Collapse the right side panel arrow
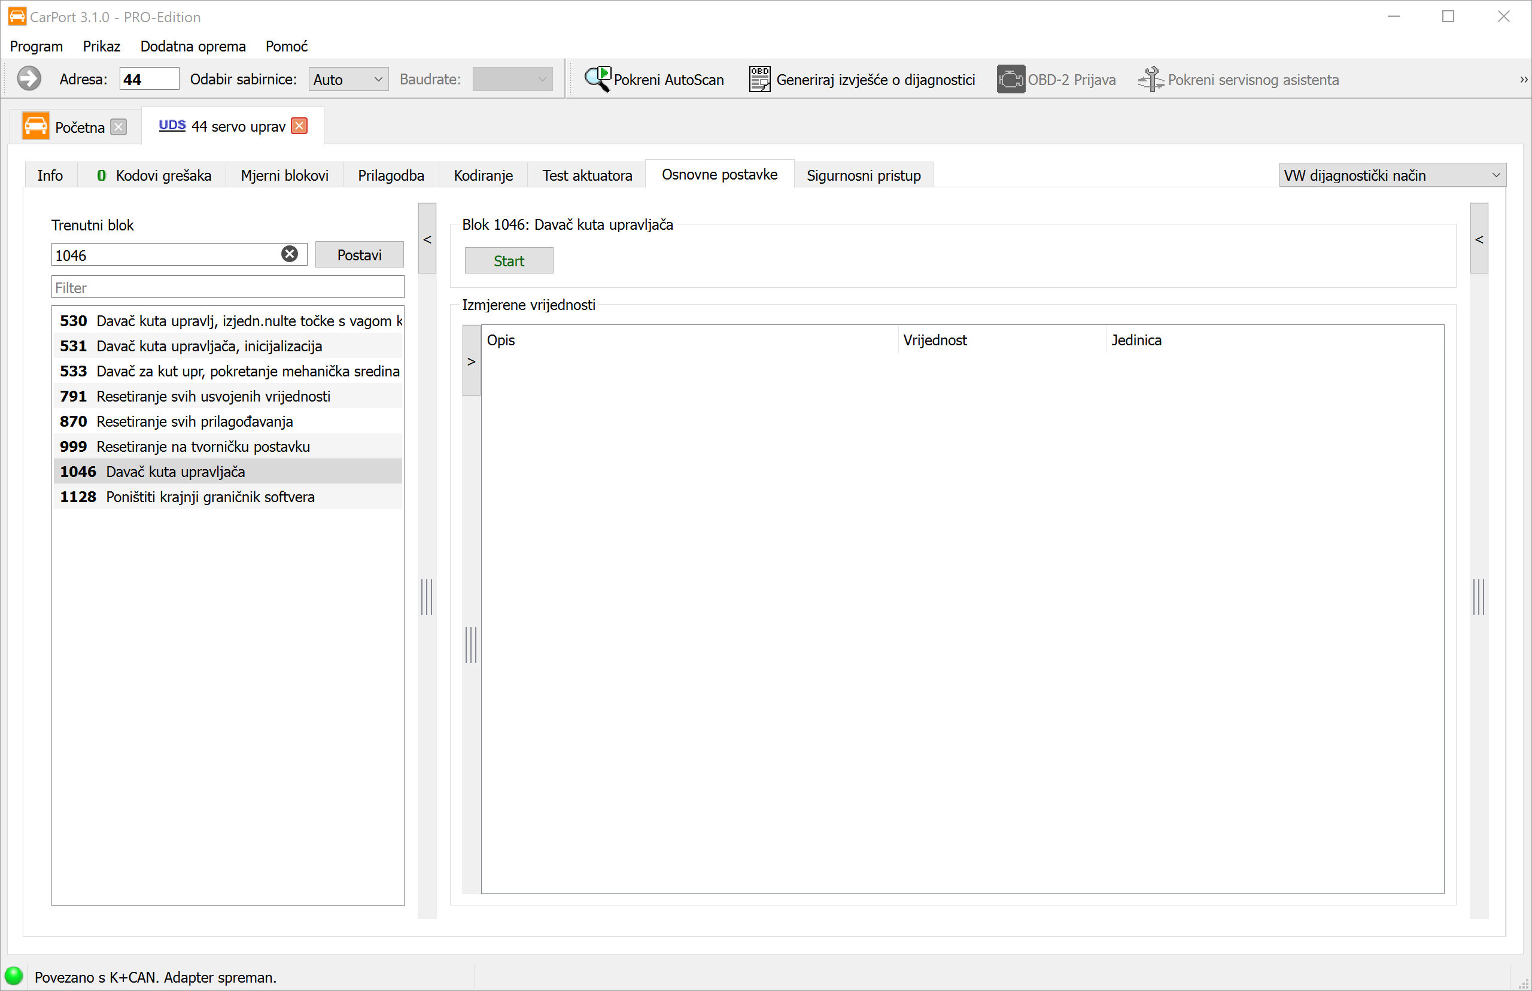The image size is (1532, 991). (x=1479, y=239)
